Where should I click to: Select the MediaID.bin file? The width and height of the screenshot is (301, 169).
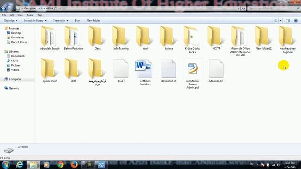coord(216,71)
